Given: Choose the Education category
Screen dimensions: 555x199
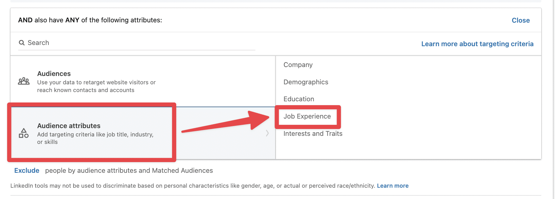Looking at the screenshot, I should pyautogui.click(x=299, y=99).
